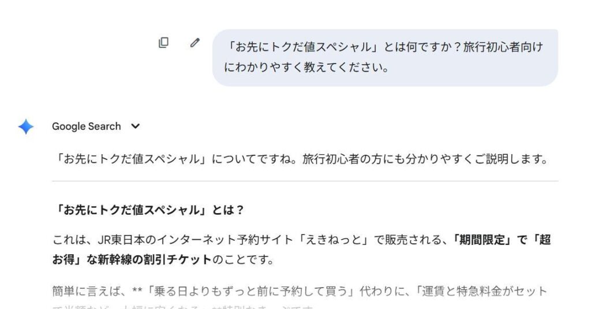
Task: Click the bold phrase 新幹線の割引チケット
Action: (x=160, y=260)
